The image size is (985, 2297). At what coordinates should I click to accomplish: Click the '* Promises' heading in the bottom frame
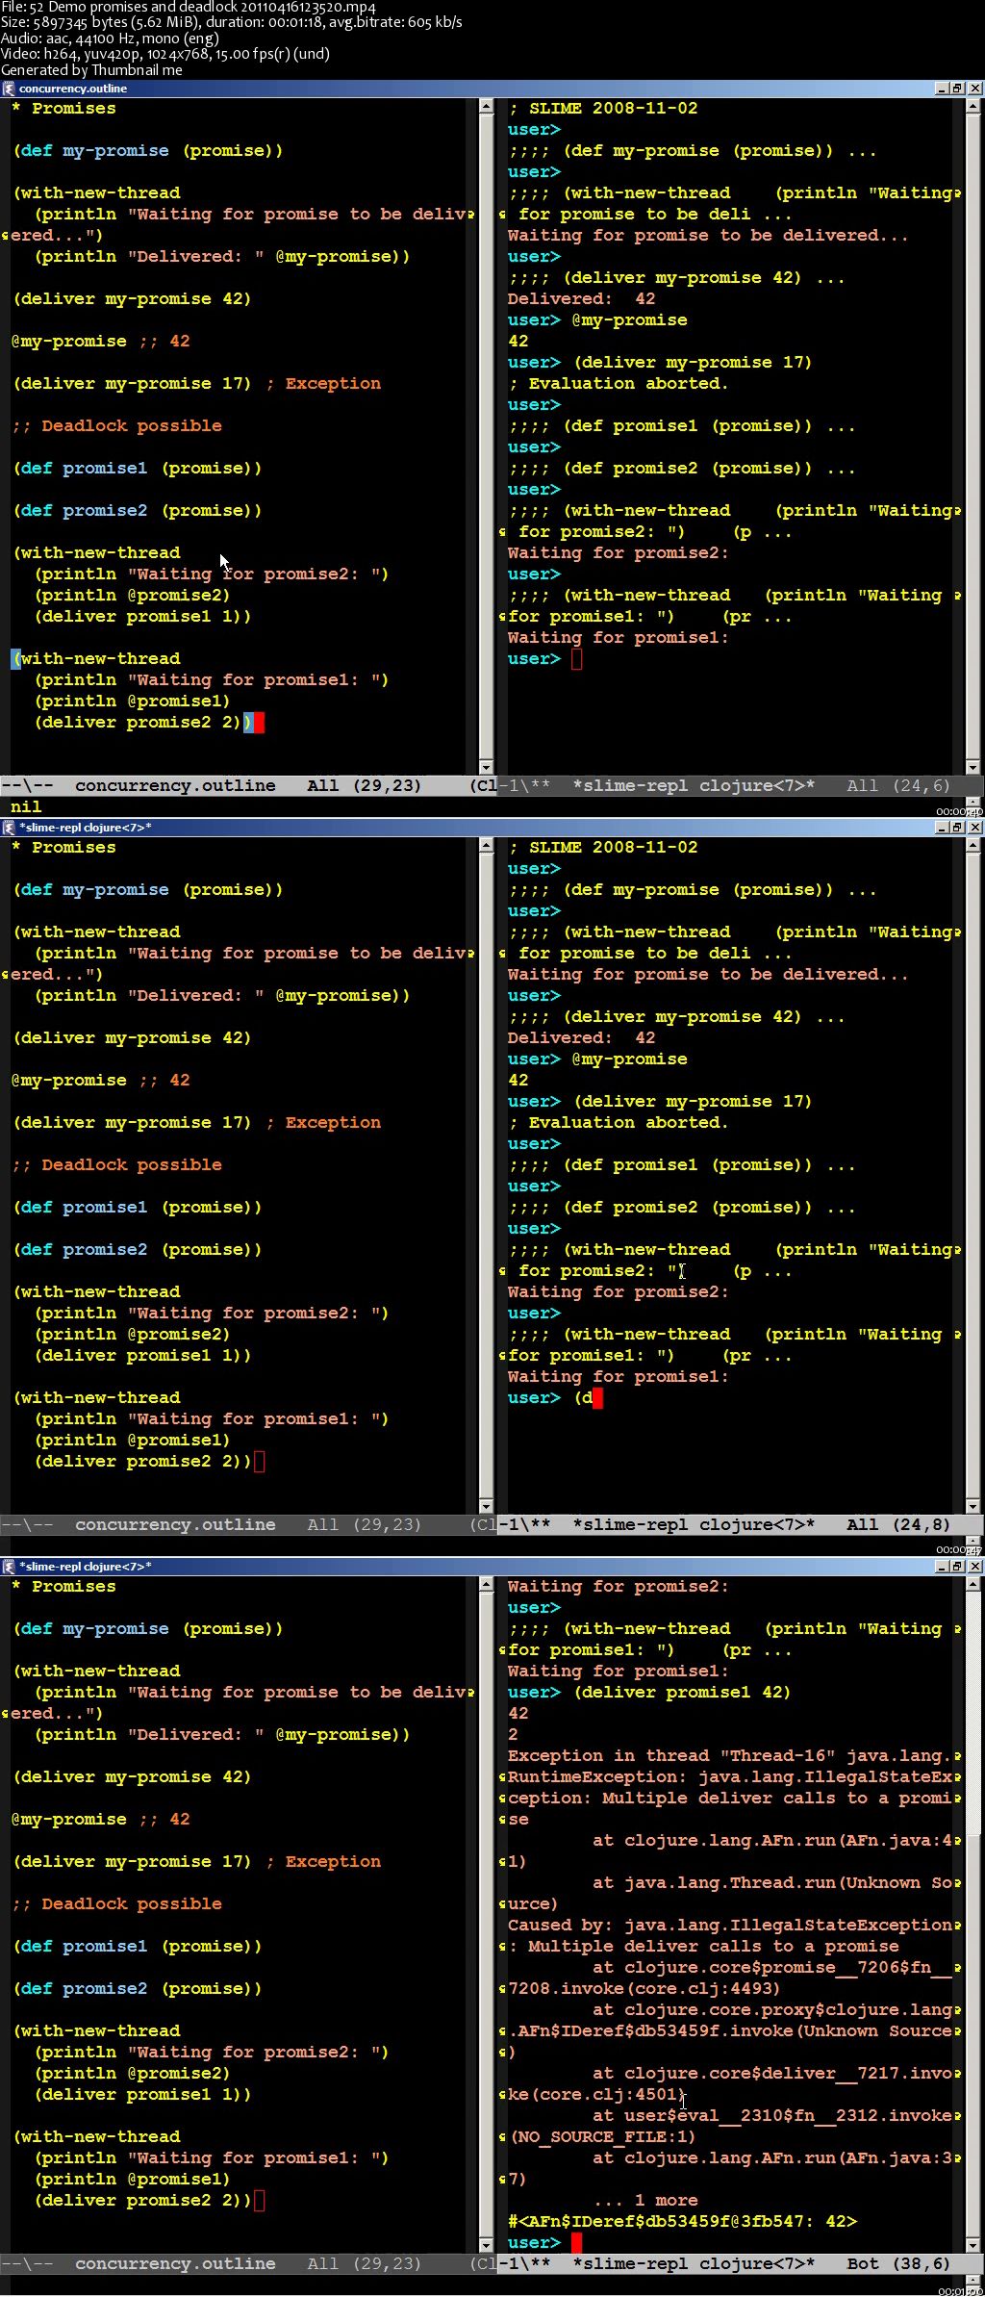[x=63, y=1587]
